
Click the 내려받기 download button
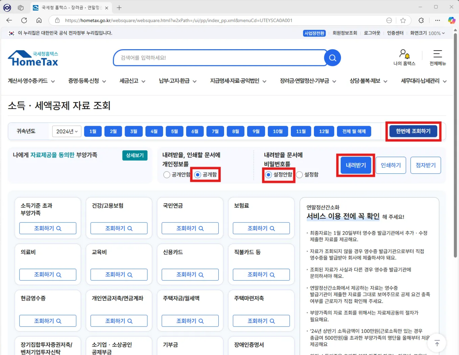pyautogui.click(x=356, y=165)
